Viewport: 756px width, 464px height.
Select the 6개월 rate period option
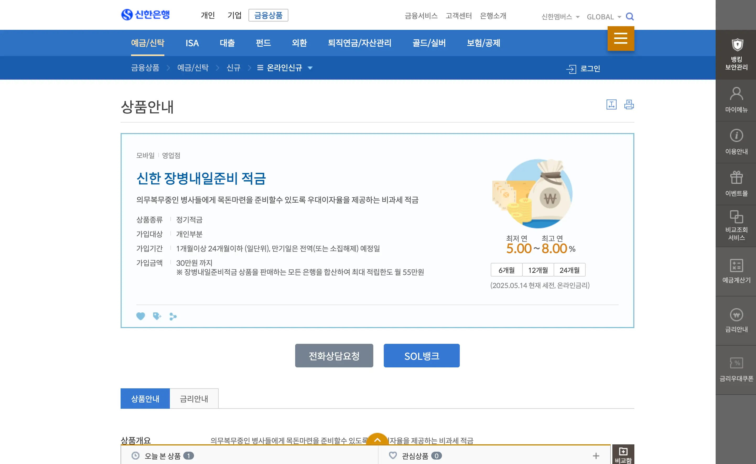pos(506,270)
